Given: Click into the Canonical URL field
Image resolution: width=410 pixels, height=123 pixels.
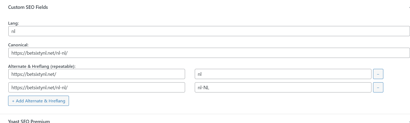Looking at the screenshot, I should tap(209, 53).
